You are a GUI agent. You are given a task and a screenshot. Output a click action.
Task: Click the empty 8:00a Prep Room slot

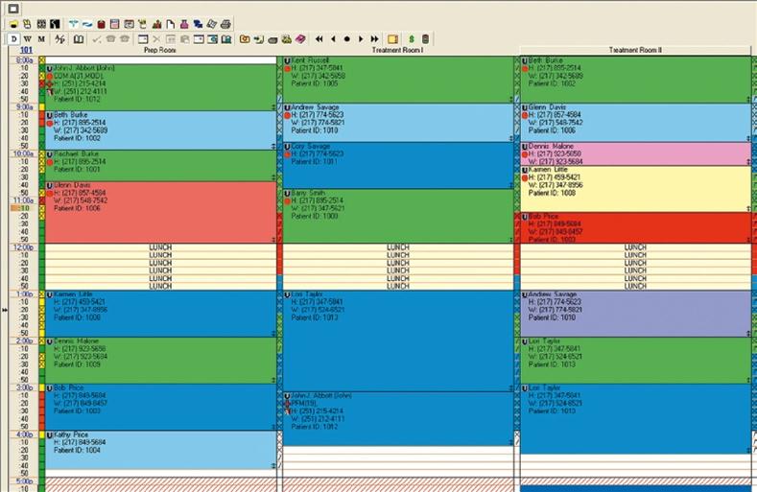[x=158, y=60]
